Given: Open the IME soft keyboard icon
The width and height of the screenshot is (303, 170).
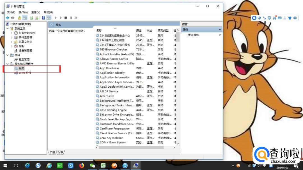Looking at the screenshot, I should click(280, 18).
